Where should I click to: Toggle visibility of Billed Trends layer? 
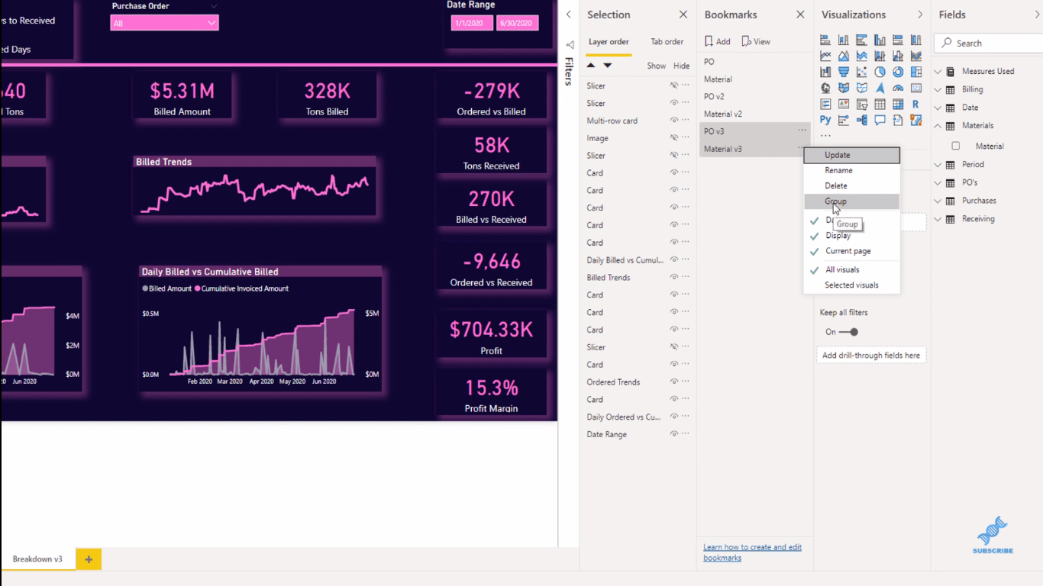pos(674,278)
